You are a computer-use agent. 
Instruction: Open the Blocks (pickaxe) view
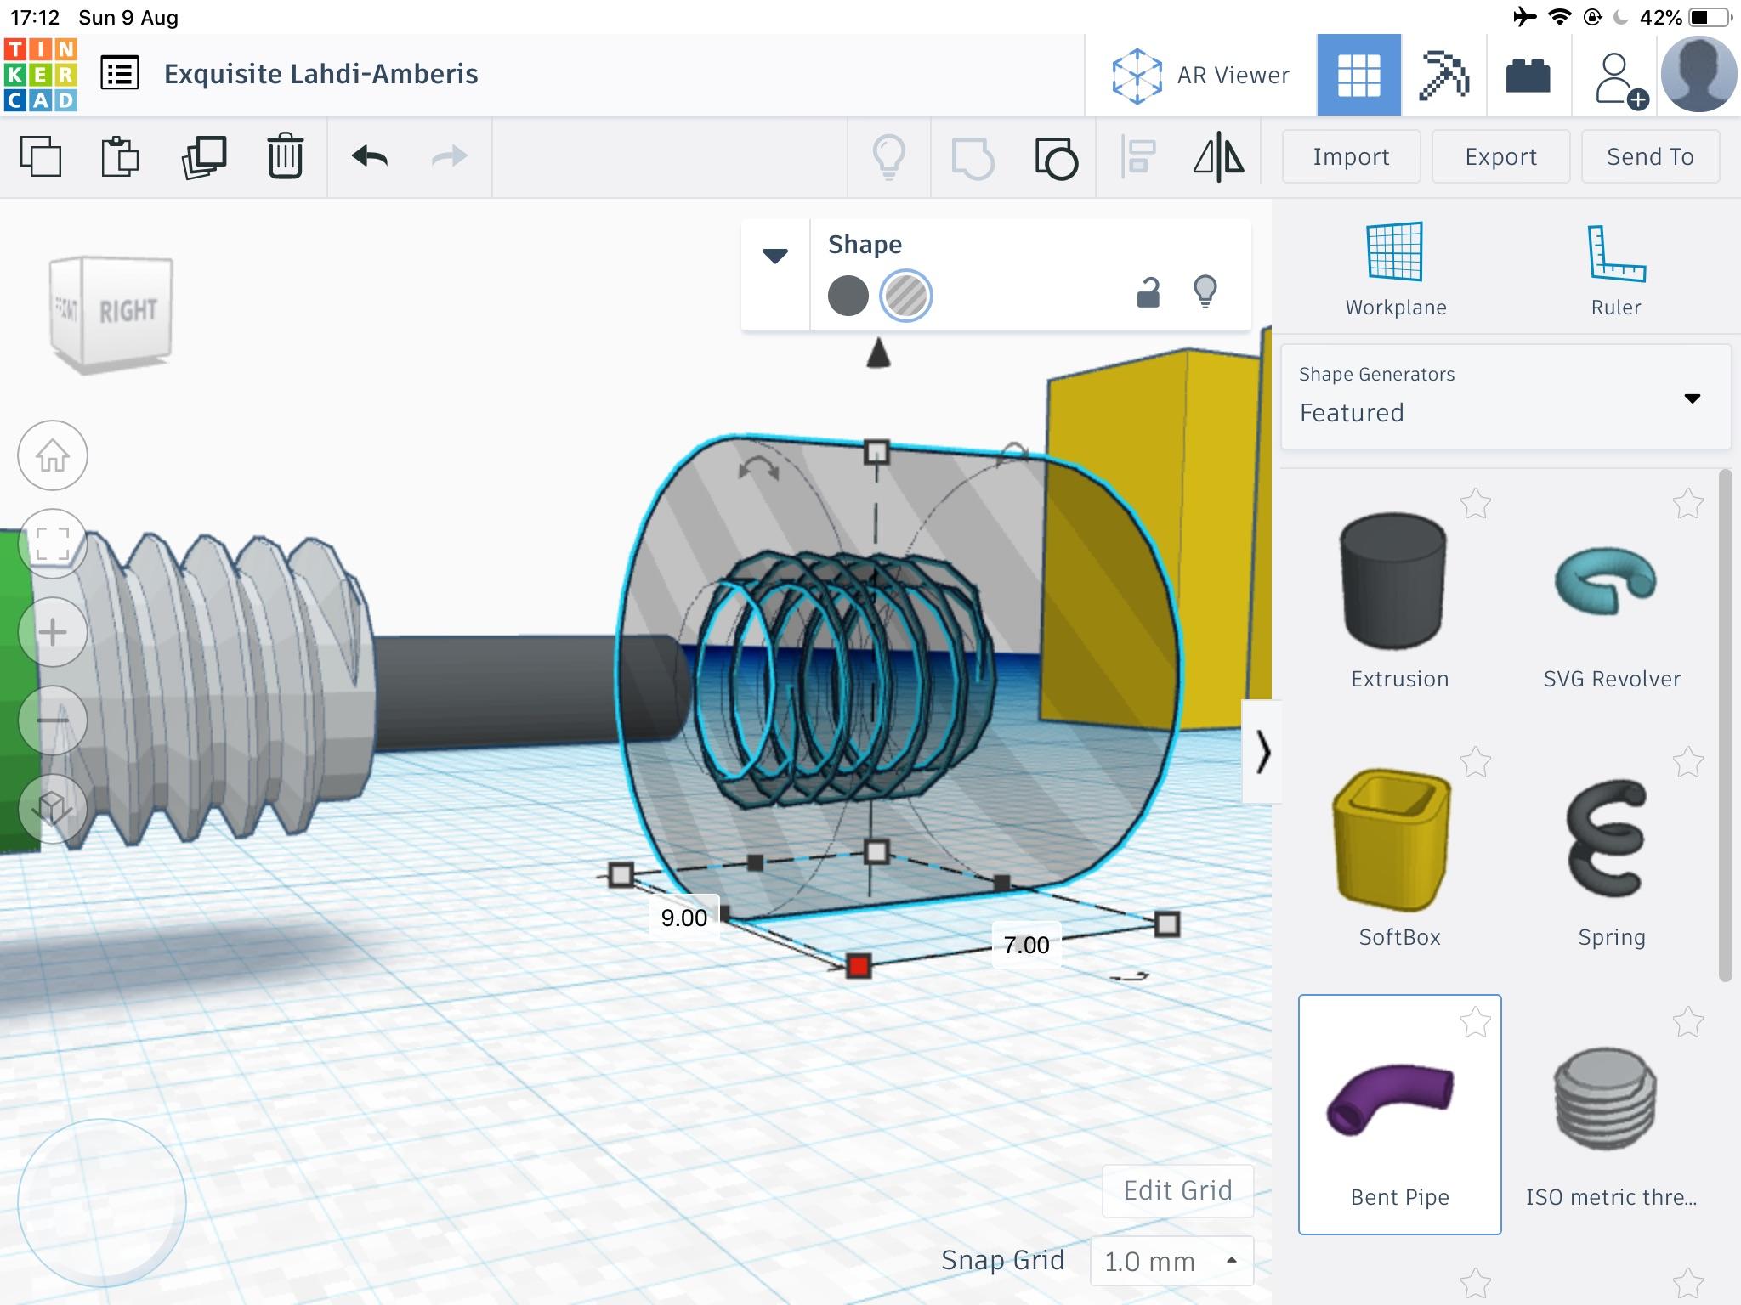[x=1443, y=75]
